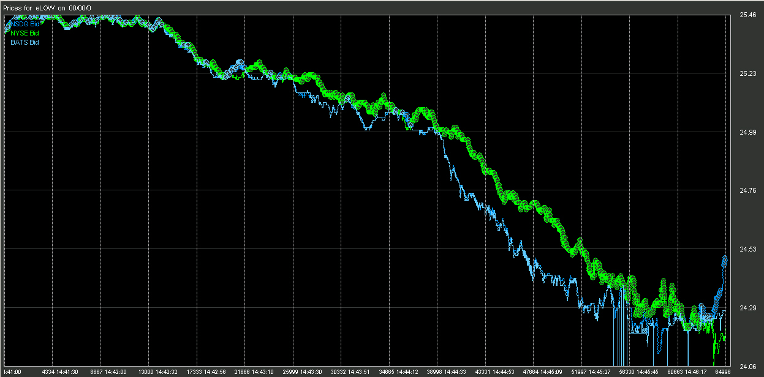Select the NYSE Bid legend label
The width and height of the screenshot is (764, 377).
(25, 33)
